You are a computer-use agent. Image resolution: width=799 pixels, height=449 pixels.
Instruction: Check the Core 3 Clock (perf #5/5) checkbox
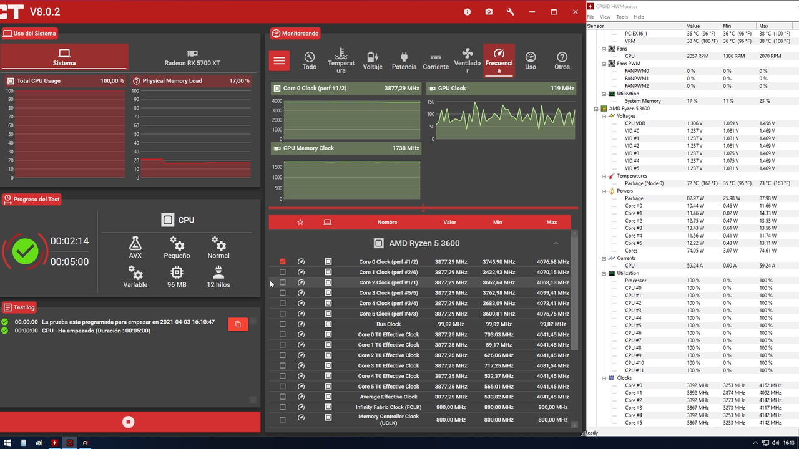283,293
